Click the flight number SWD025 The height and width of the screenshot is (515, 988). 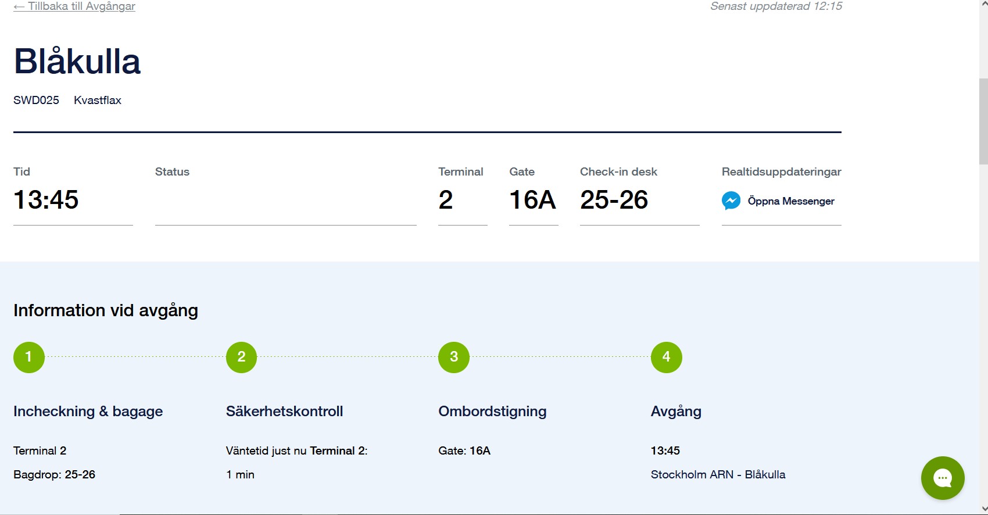pos(36,100)
